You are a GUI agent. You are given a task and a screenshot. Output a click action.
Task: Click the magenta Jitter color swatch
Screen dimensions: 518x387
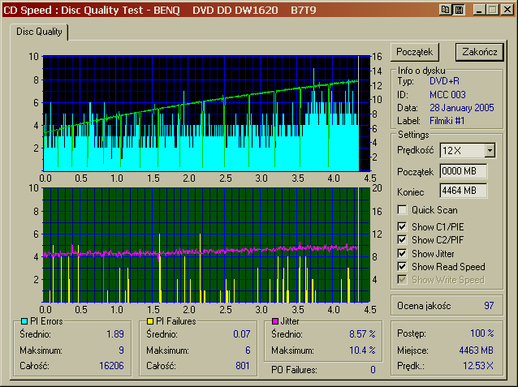point(275,321)
